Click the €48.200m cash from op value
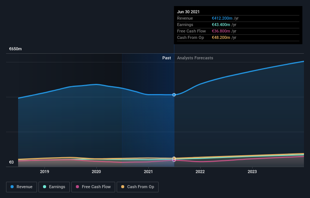 pyautogui.click(x=221, y=37)
